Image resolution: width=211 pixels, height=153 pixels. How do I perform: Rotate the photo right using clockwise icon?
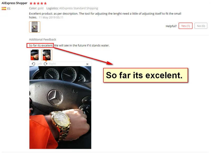point(46,64)
